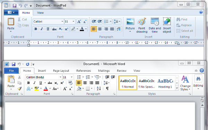Toggle Subscript in WordPad

[60, 29]
